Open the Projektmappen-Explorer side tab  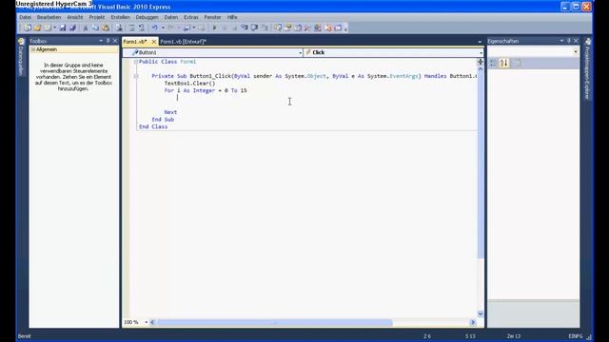click(588, 69)
